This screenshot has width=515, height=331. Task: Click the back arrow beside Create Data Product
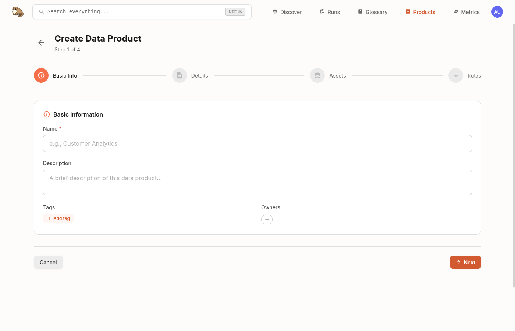(41, 43)
